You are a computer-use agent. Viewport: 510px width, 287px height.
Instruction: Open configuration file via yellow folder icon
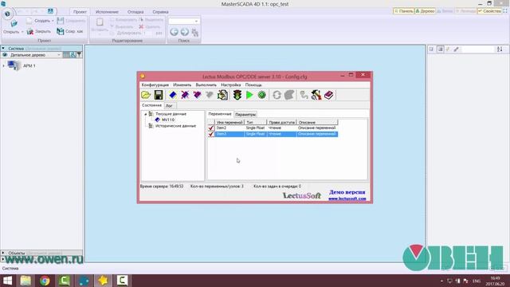tap(146, 95)
